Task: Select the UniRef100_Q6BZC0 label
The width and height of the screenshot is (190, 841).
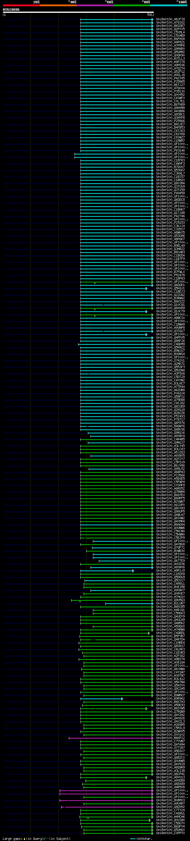Action: click(x=170, y=757)
